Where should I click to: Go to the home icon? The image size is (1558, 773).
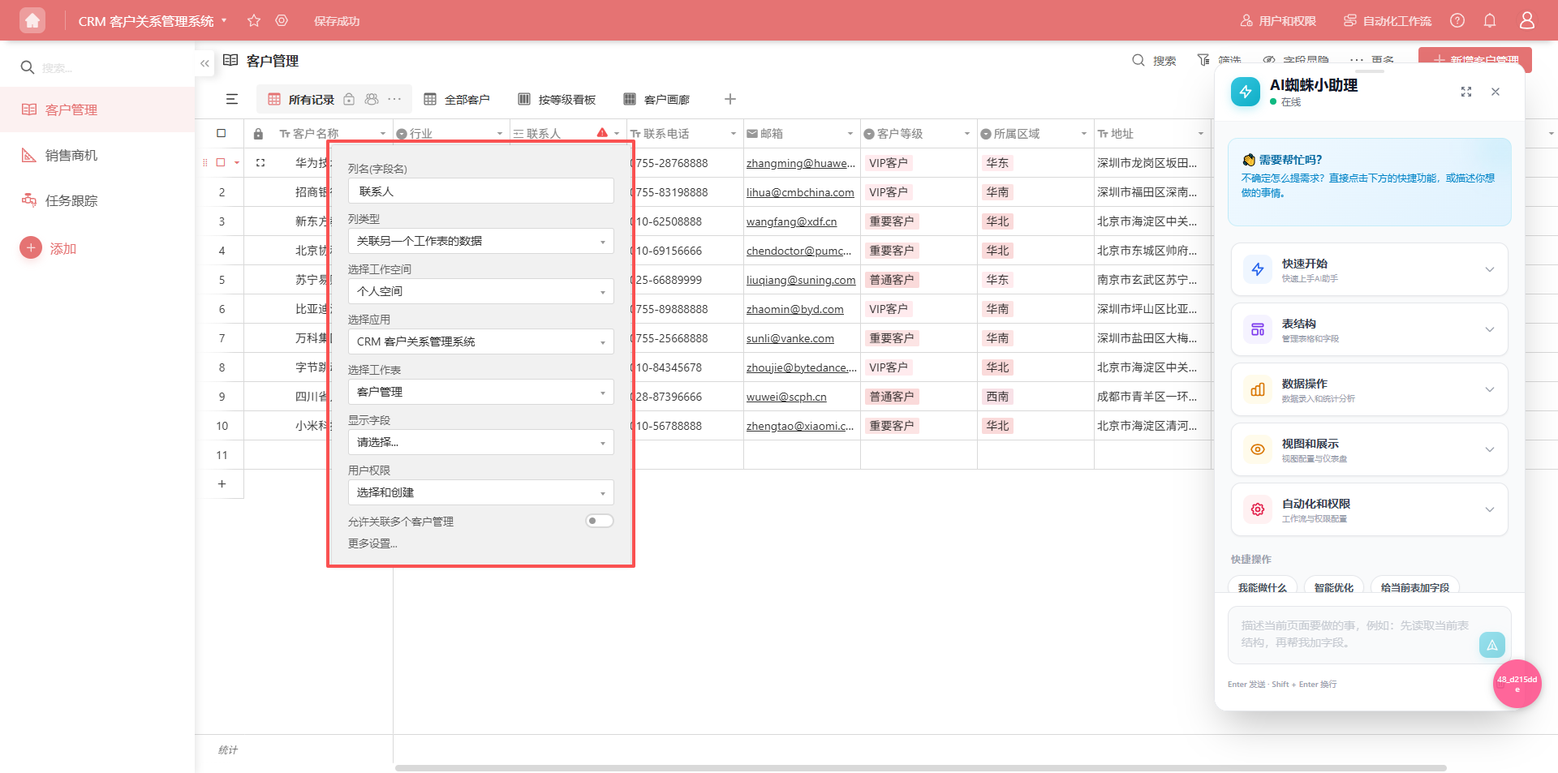click(x=32, y=20)
